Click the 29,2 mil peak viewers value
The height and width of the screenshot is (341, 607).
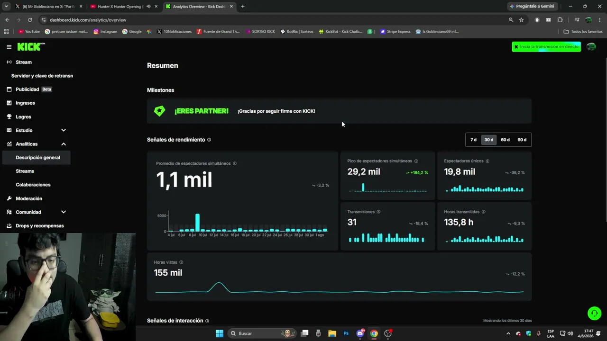coord(364,172)
